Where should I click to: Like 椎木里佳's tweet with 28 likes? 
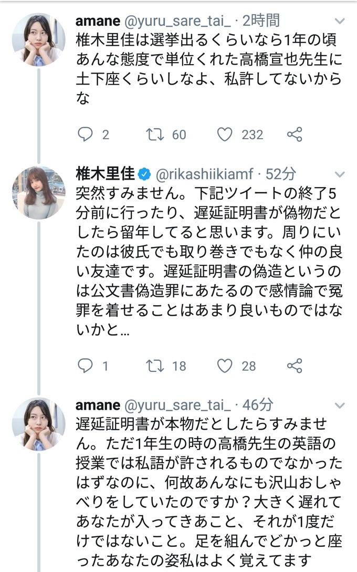click(x=225, y=366)
